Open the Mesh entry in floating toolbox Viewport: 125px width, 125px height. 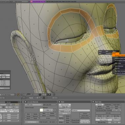(x=100, y=51)
